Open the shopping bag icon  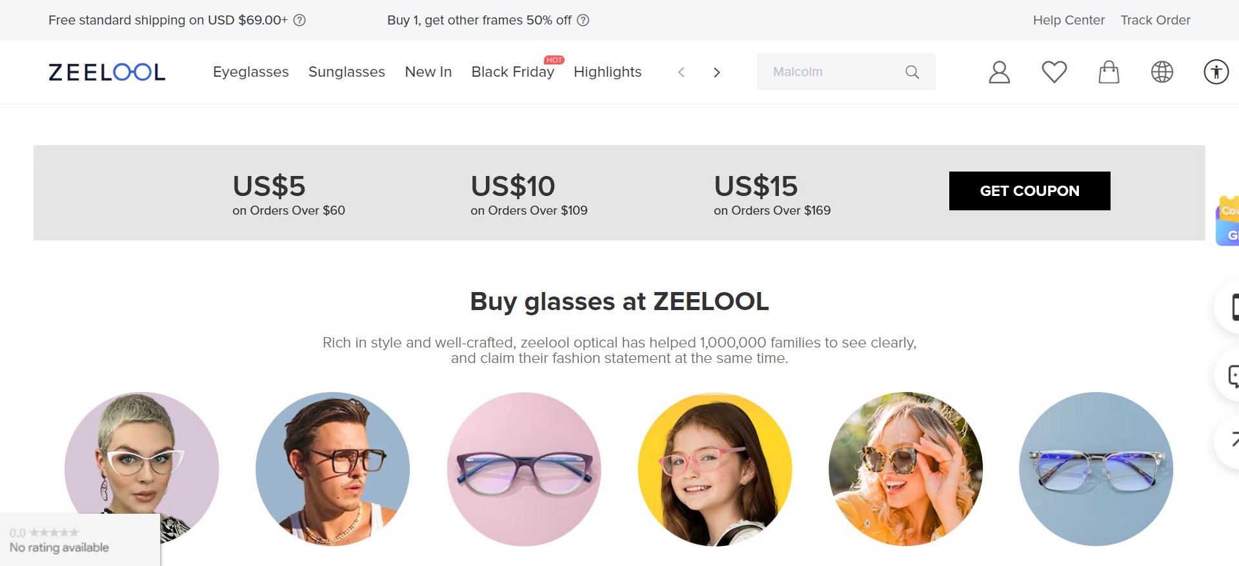1109,72
